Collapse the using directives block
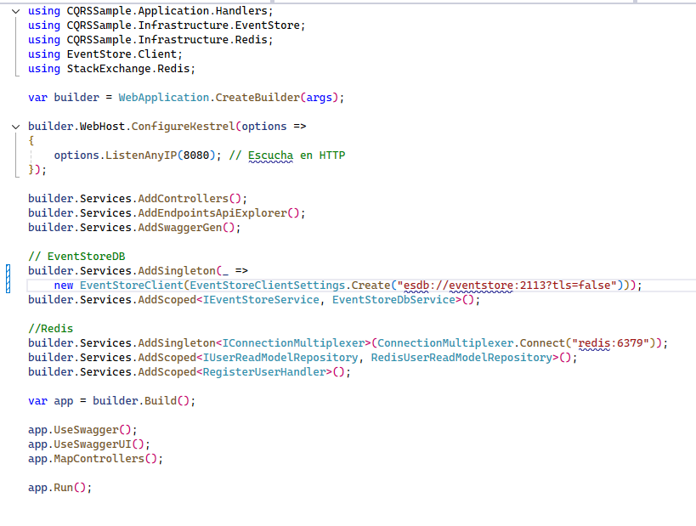This screenshot has height=526, width=696. pos(15,11)
